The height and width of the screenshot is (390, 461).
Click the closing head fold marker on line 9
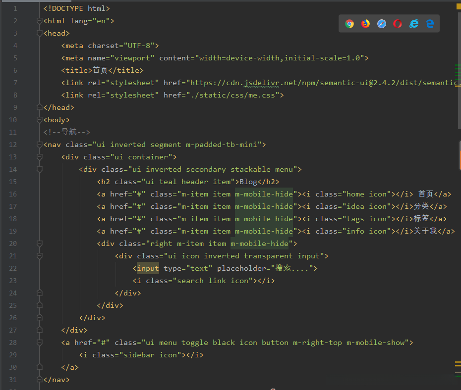point(39,107)
